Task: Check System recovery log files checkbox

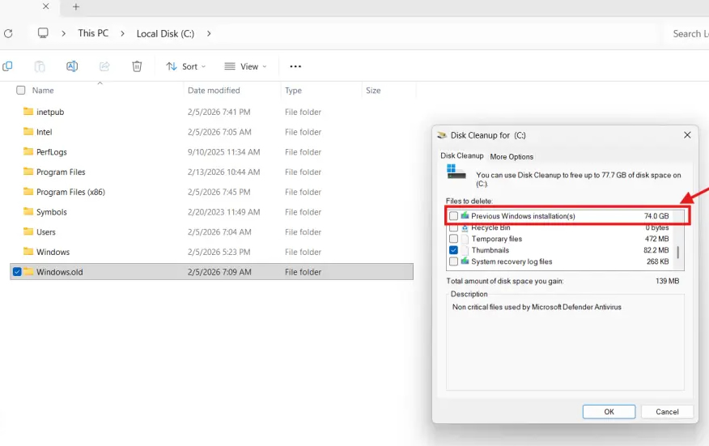Action: (x=453, y=261)
